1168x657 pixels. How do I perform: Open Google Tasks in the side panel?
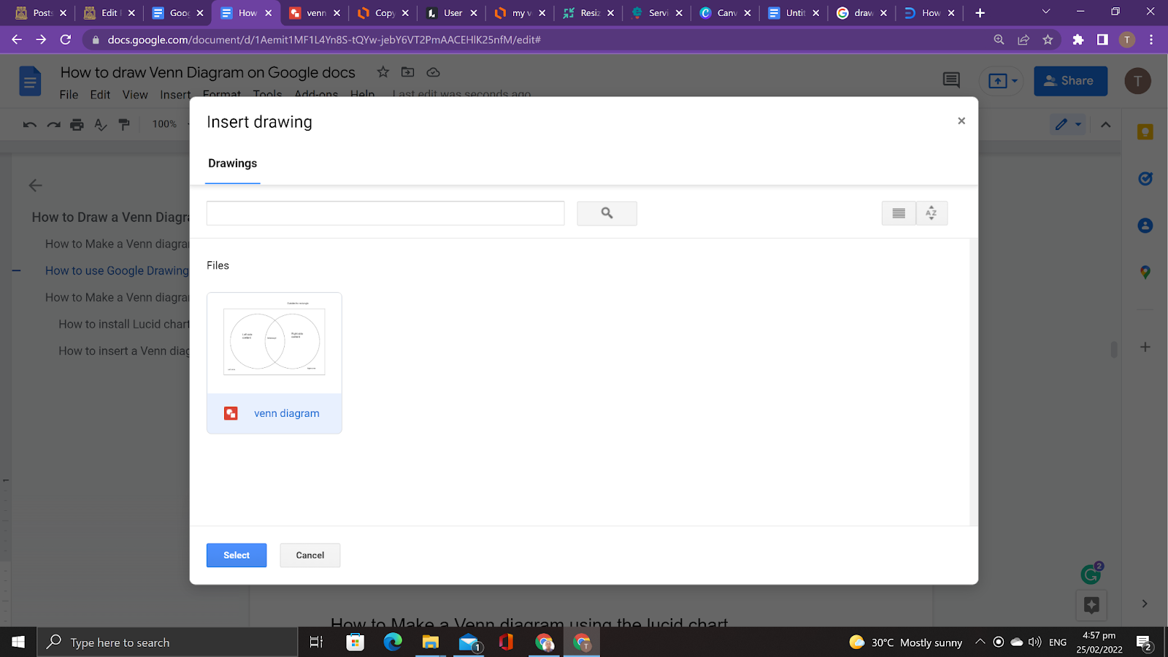(1145, 178)
